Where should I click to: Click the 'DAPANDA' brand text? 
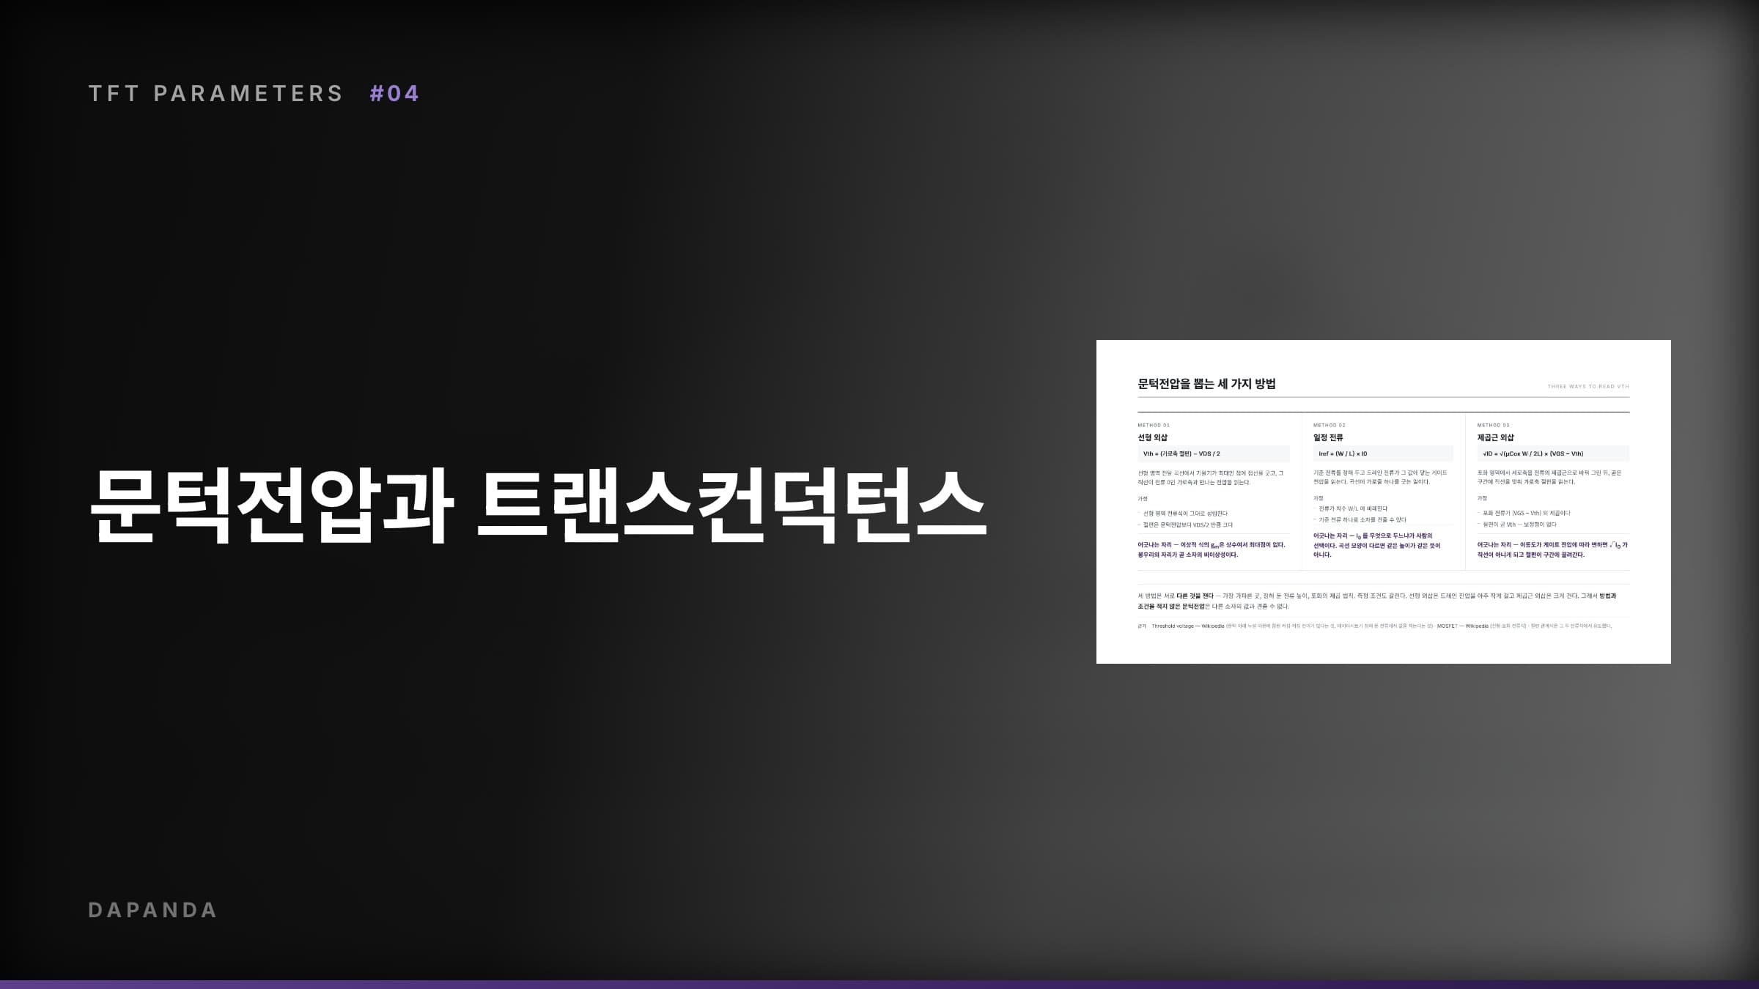click(152, 910)
